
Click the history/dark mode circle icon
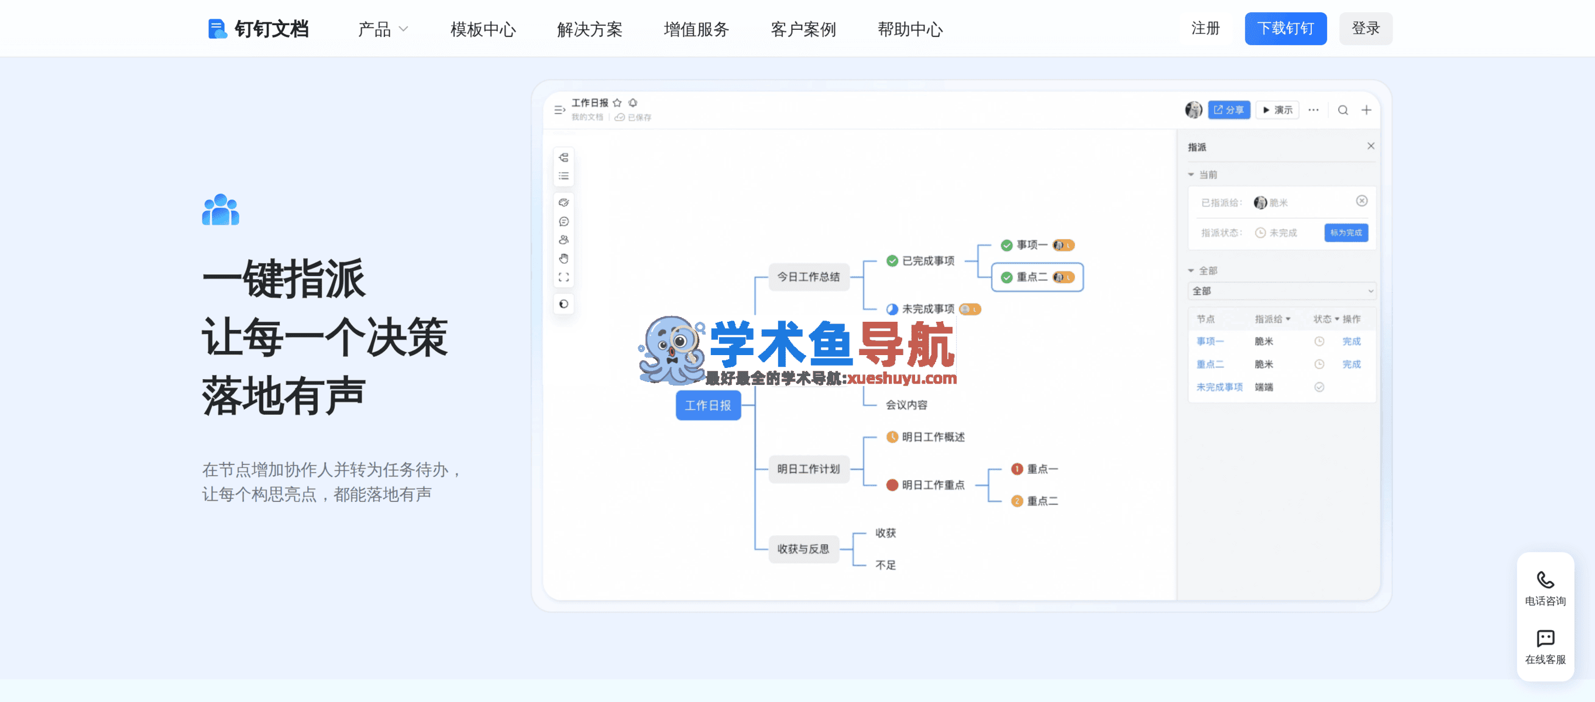click(563, 304)
